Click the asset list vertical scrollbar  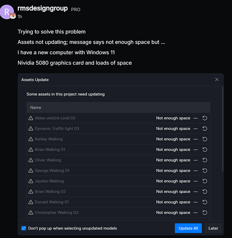pos(222,129)
